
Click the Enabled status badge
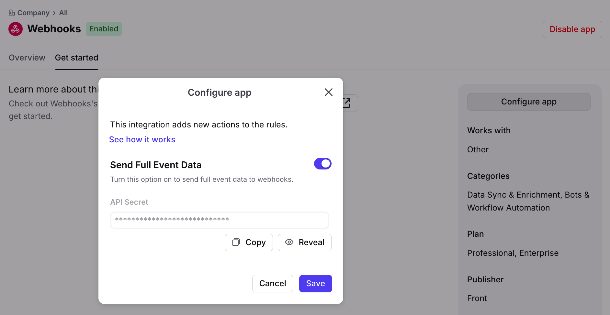tap(104, 29)
